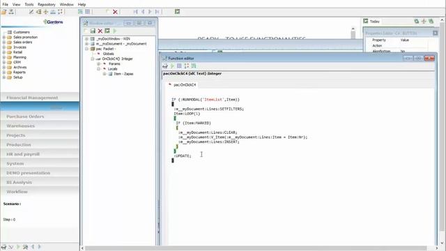The height and width of the screenshot is (251, 446).
Task: Select the Item - Zapas node
Action: click(x=123, y=74)
